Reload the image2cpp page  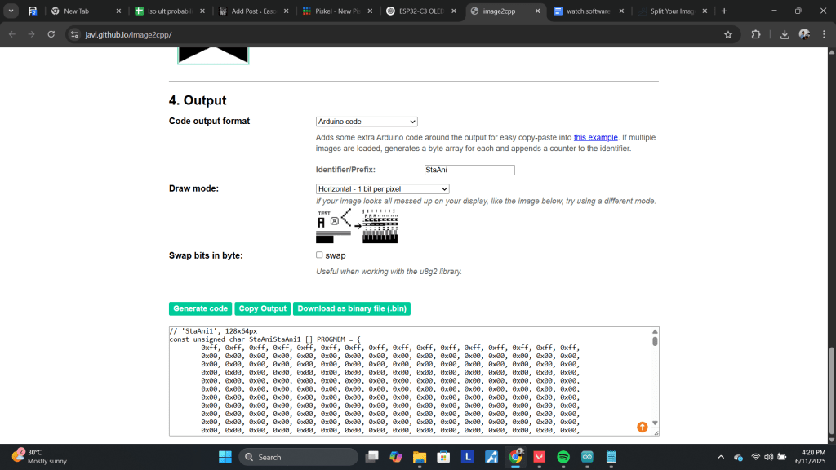[51, 35]
